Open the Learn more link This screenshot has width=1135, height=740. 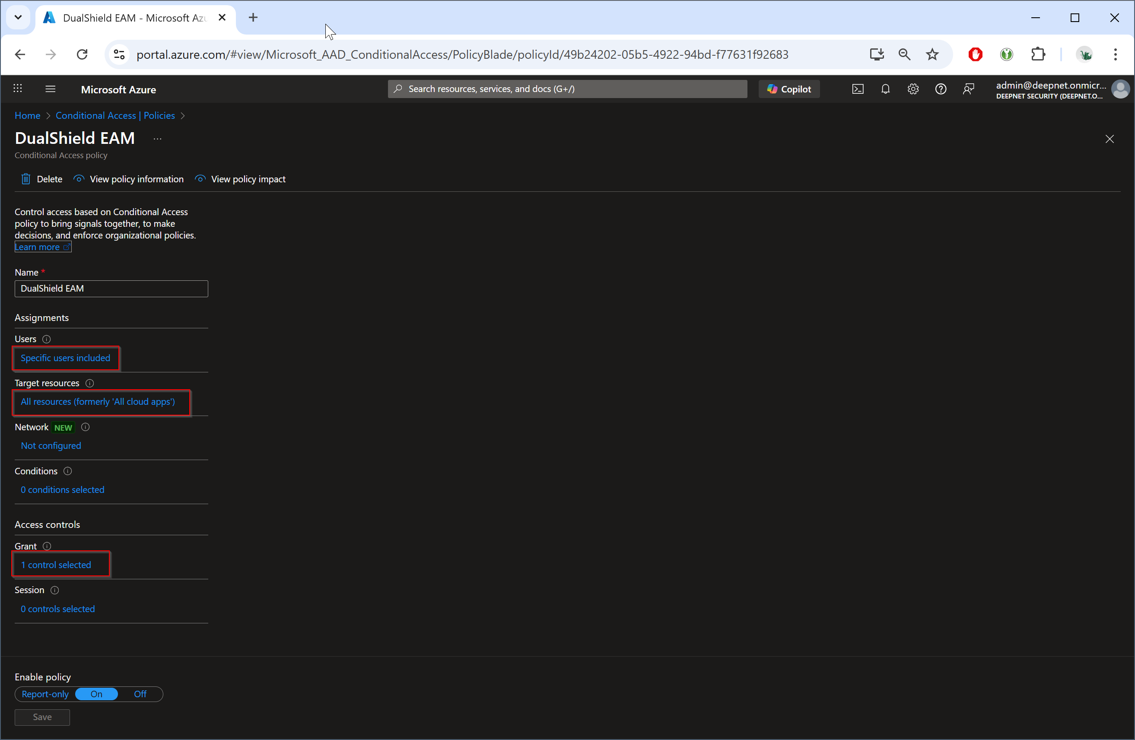click(x=37, y=247)
